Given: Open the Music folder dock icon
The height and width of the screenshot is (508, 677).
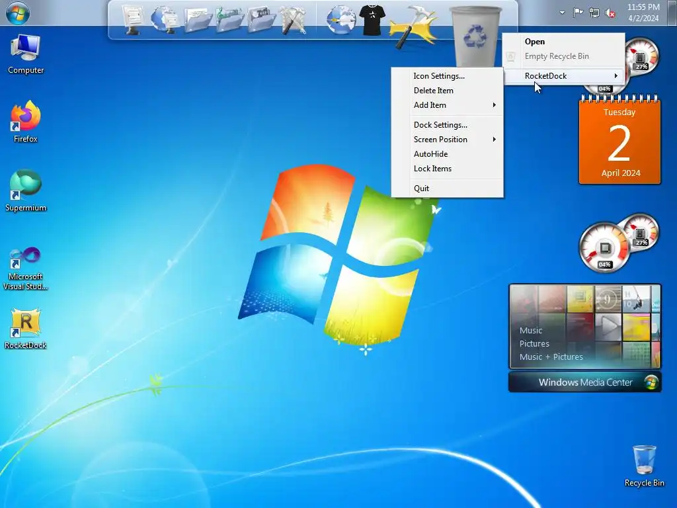Looking at the screenshot, I should coord(229,20).
